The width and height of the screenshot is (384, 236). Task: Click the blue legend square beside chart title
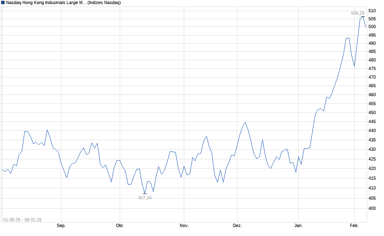[3, 2]
